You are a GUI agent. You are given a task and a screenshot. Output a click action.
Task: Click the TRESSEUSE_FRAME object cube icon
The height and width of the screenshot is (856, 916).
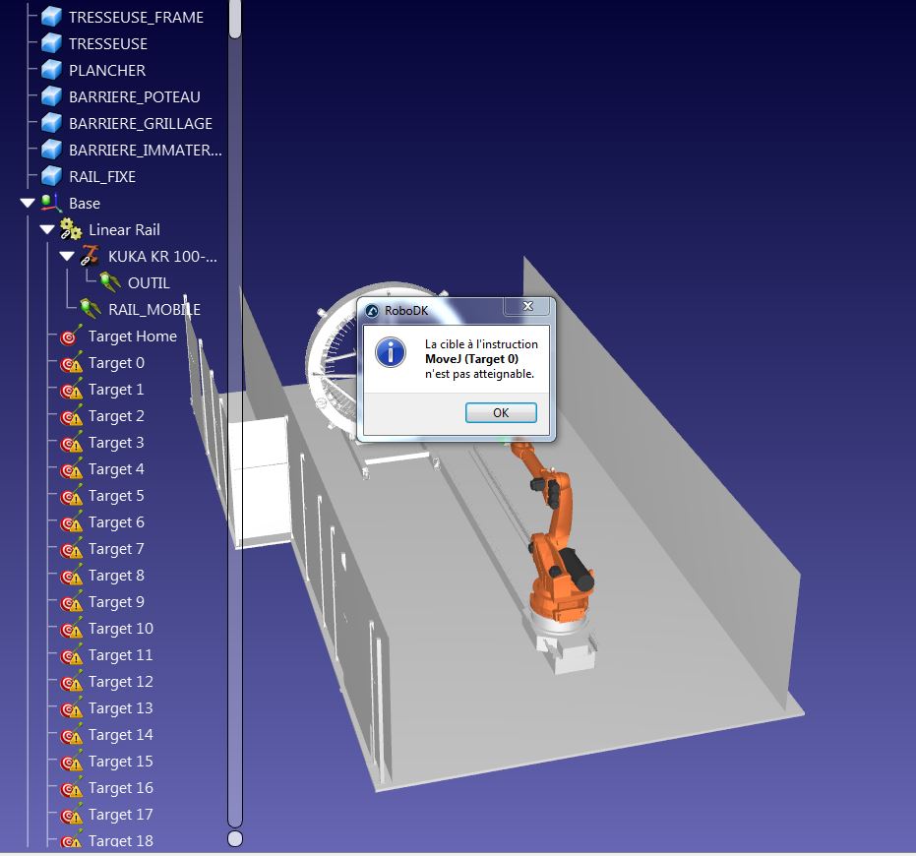(x=51, y=17)
